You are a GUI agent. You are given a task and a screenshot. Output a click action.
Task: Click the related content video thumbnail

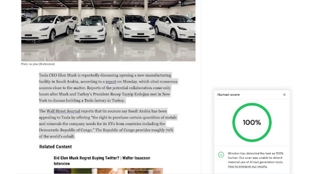point(108,171)
